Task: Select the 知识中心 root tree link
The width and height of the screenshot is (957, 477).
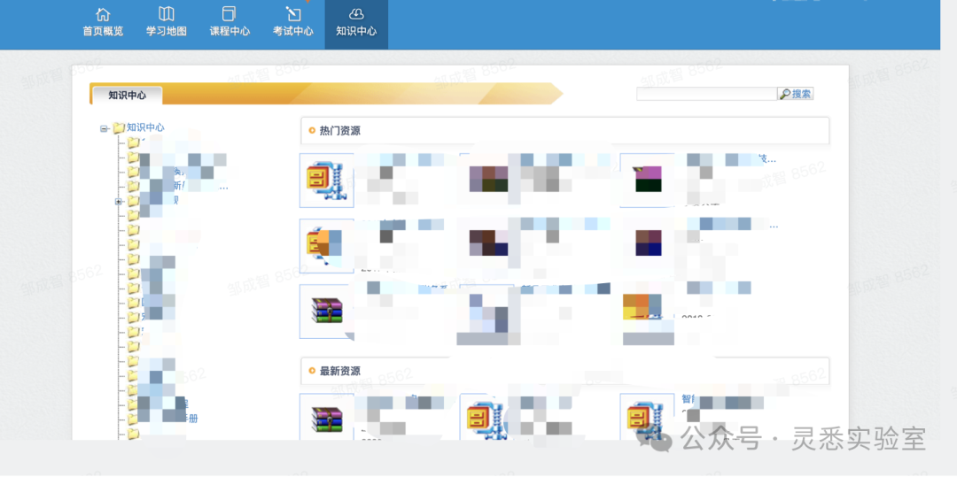Action: click(x=145, y=127)
